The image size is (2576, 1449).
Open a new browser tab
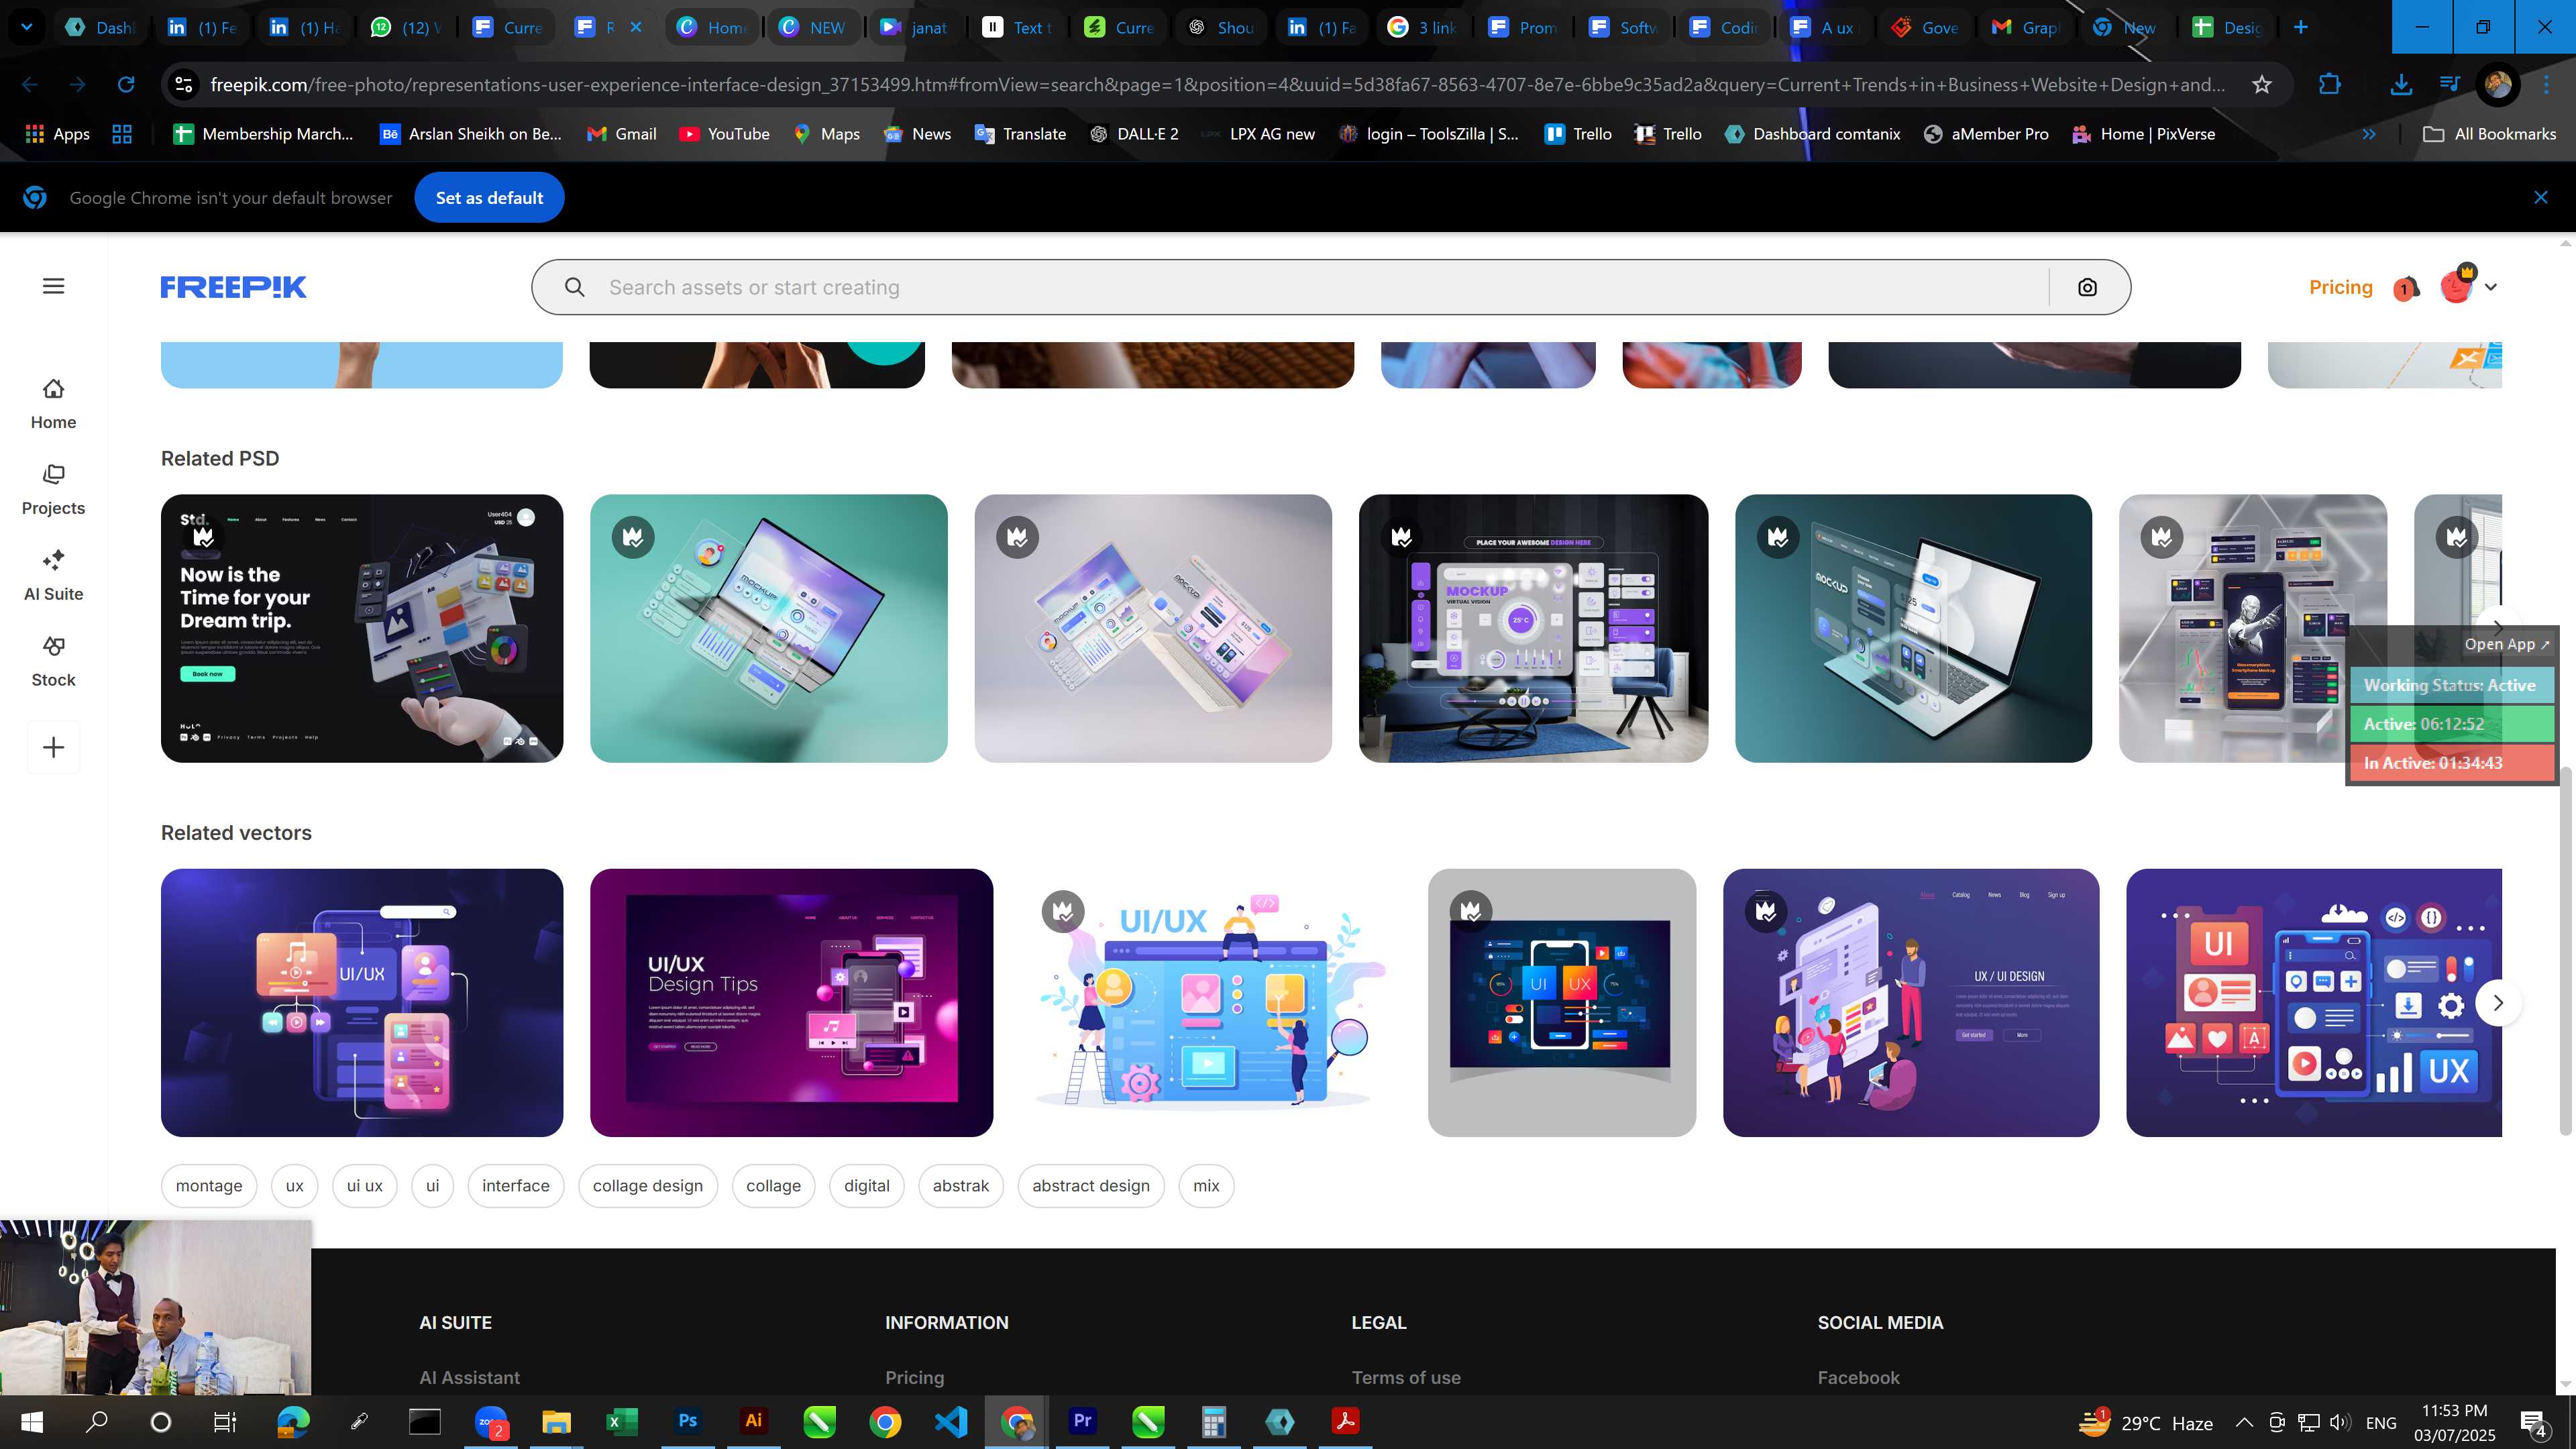coord(2300,27)
